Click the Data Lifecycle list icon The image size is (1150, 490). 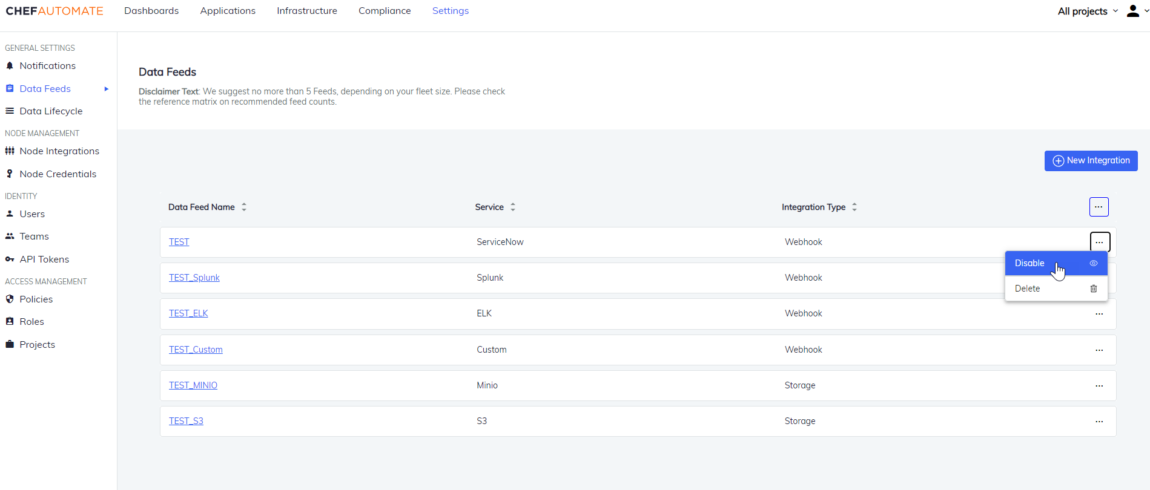click(10, 111)
